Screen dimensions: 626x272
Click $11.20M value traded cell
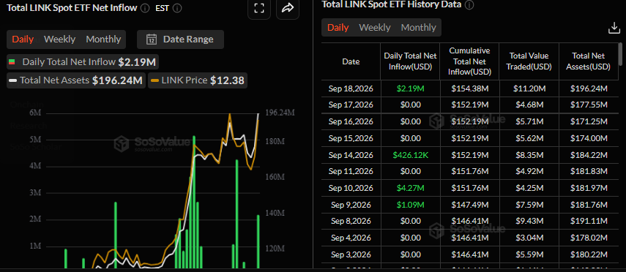click(x=529, y=89)
